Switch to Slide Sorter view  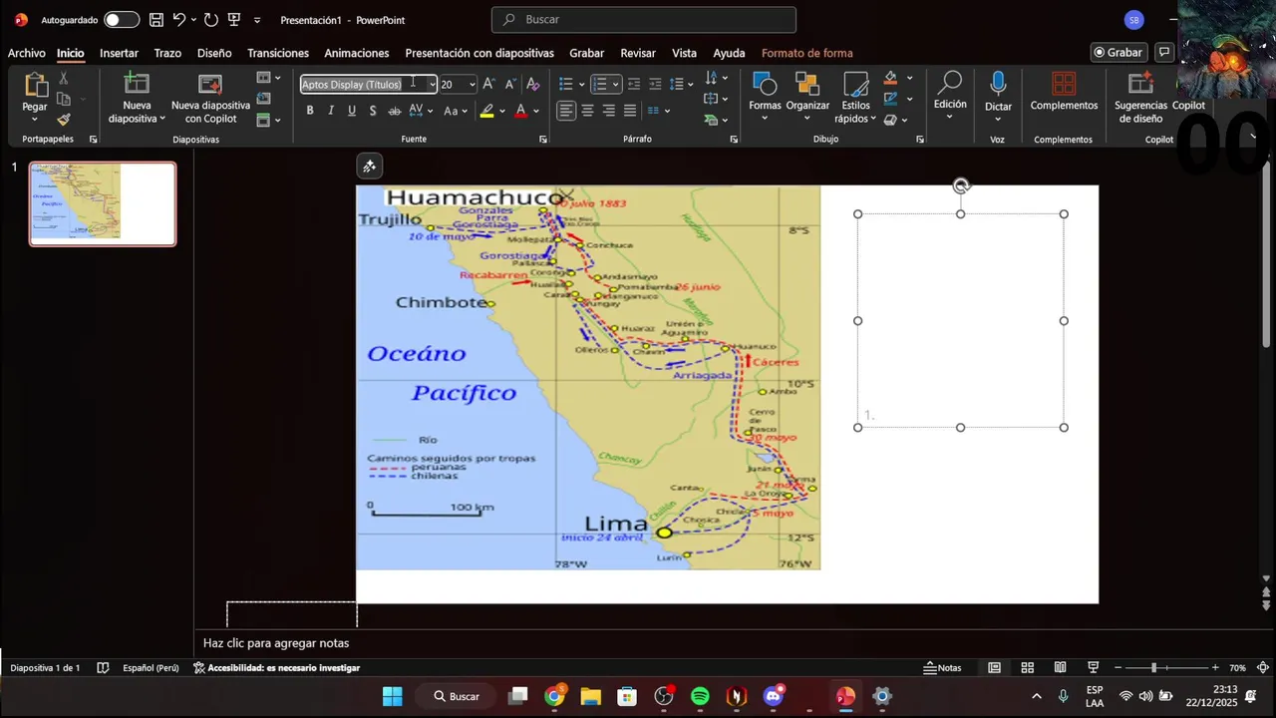coord(1028,667)
